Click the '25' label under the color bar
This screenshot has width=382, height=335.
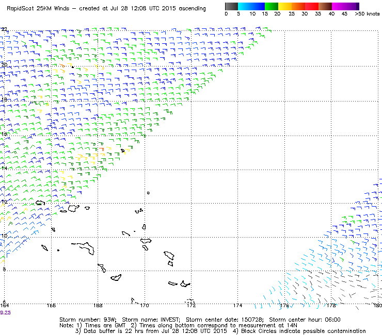[292, 13]
